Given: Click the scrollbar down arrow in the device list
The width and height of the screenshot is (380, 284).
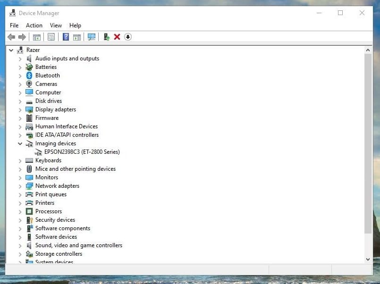Looking at the screenshot, I should click(368, 259).
